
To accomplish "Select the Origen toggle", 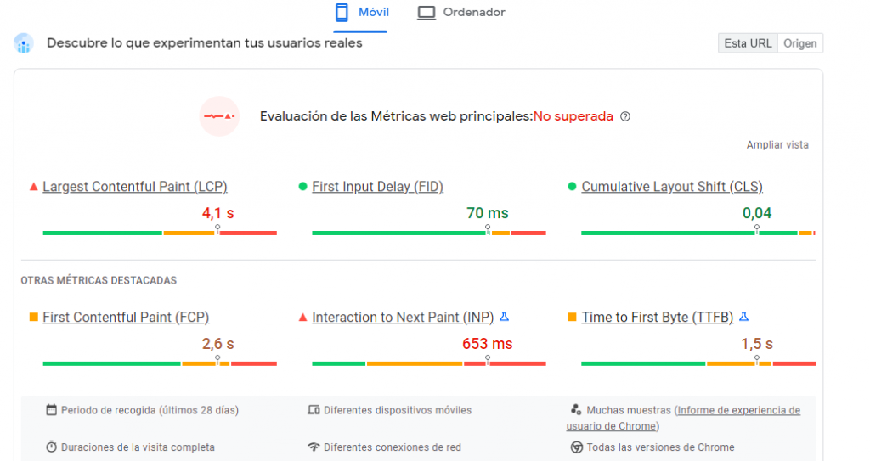I will tap(800, 43).
